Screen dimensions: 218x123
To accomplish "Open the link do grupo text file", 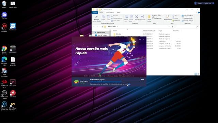I will [13, 61].
